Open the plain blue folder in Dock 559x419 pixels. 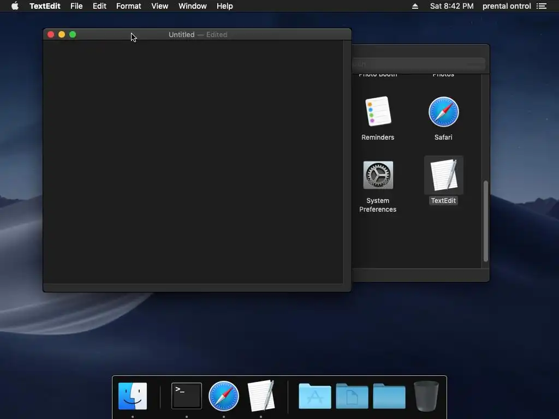click(x=389, y=396)
